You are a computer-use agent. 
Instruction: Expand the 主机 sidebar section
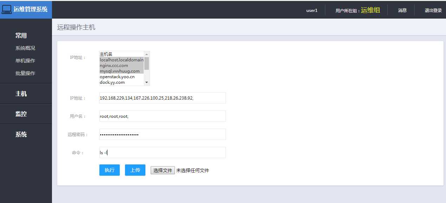21,94
